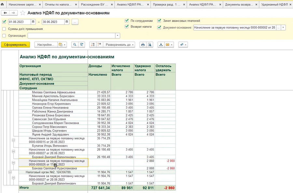Collapse first Начисление 0000-000027 group under Боровой 26 190,48
This screenshot has height=193, width=293.
(x=13, y=151)
